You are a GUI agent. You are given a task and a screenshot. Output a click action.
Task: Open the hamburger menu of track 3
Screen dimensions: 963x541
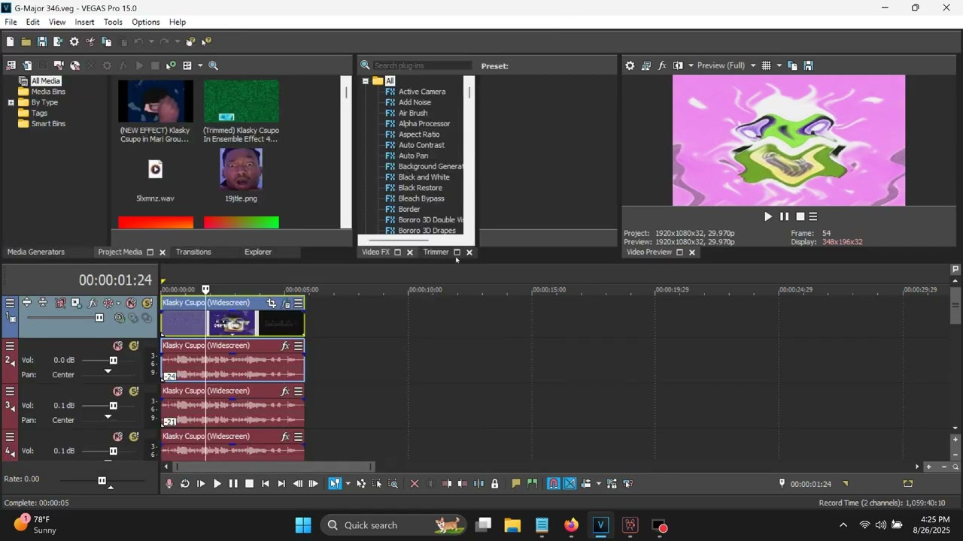coord(10,391)
